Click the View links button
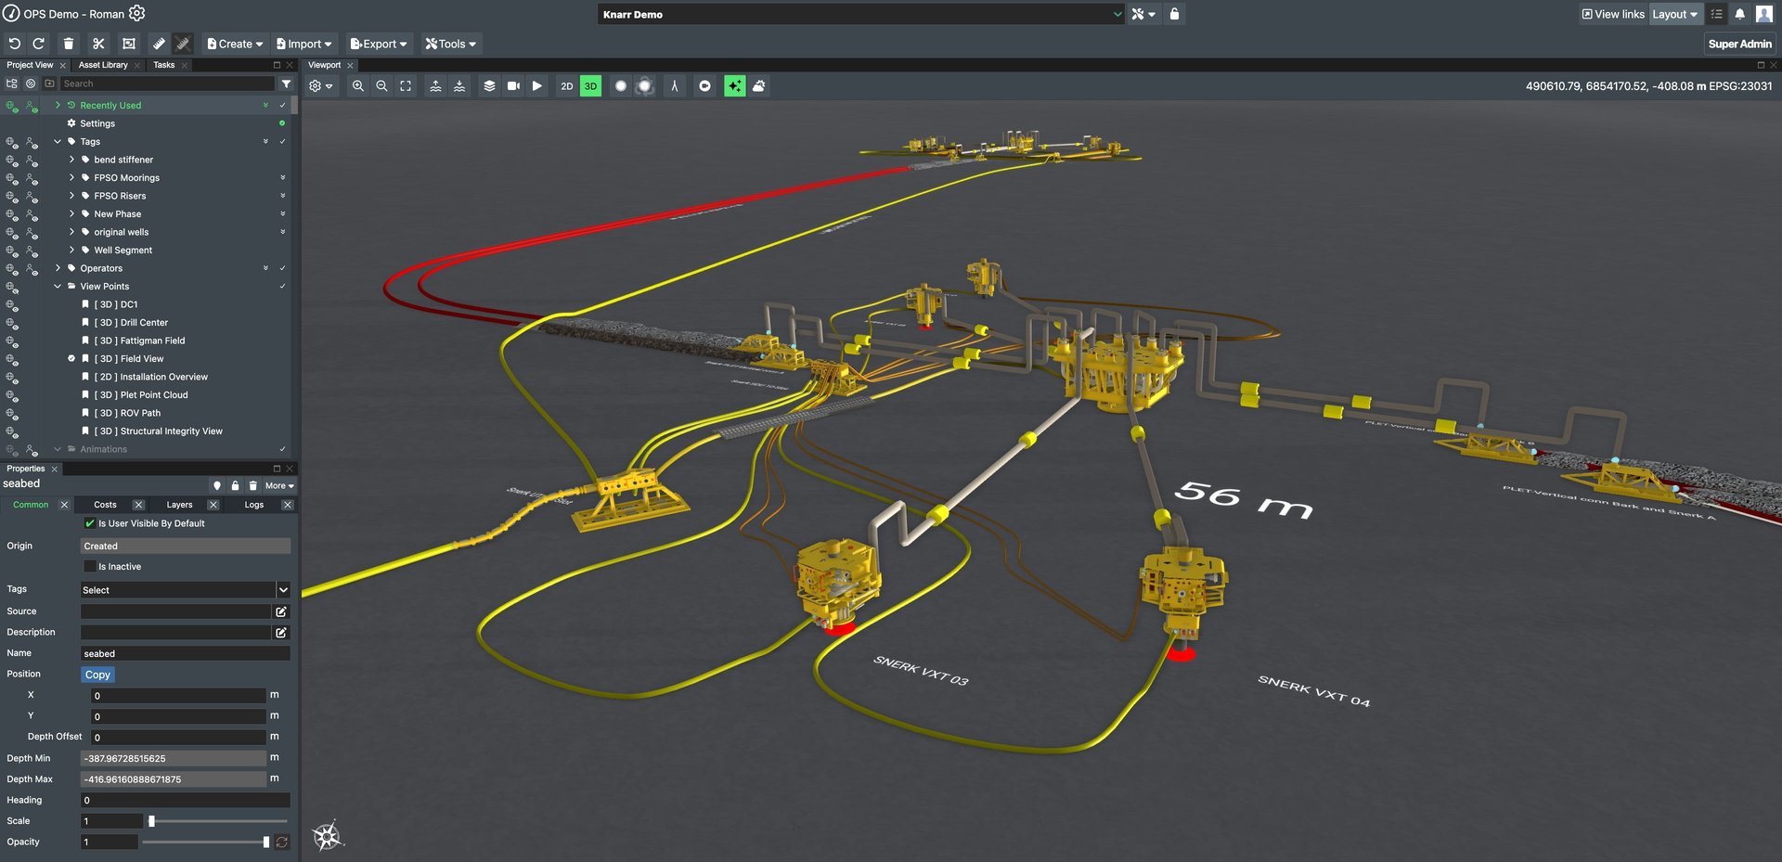 coord(1612,14)
